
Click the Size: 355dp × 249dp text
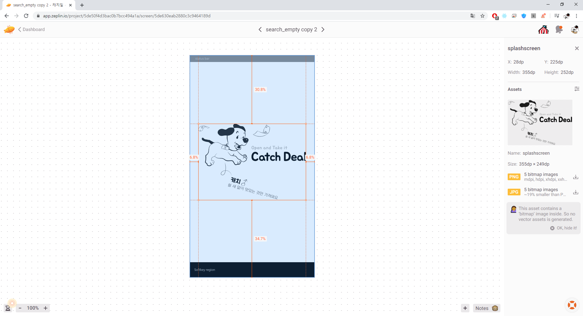[x=528, y=164]
